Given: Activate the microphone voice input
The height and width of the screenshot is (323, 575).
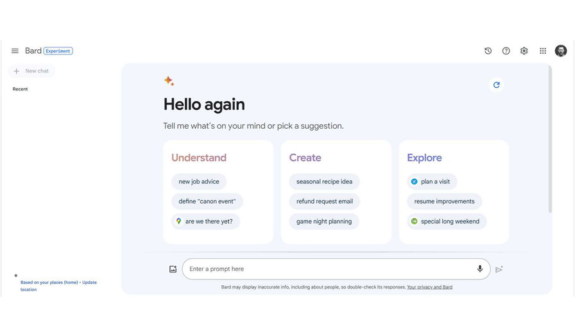Looking at the screenshot, I should [479, 269].
